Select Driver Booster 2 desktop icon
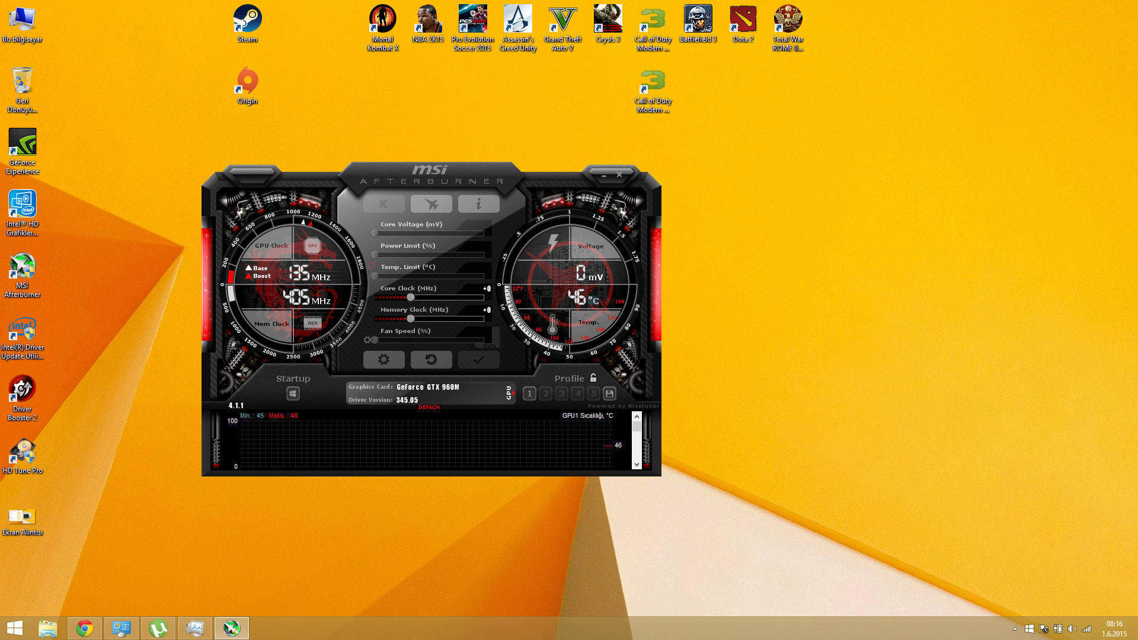Viewport: 1138px width, 640px height. [23, 398]
